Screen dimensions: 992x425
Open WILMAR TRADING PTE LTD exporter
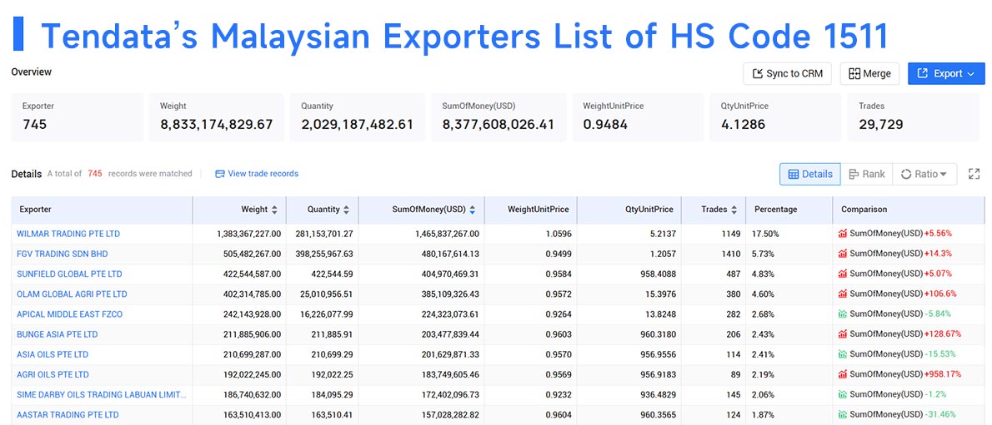(x=68, y=234)
